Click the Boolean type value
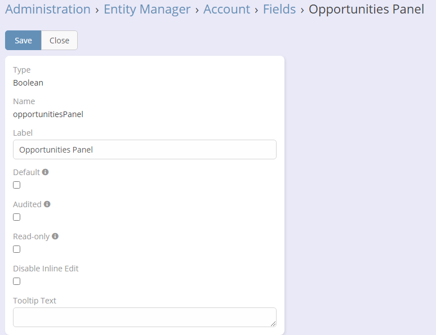This screenshot has width=436, height=335. pos(28,83)
